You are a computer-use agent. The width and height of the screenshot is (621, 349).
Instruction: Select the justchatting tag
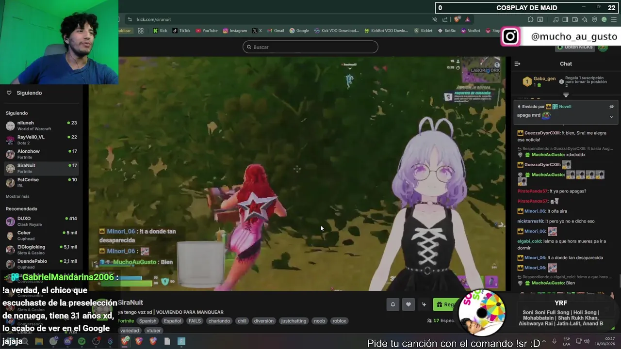pyautogui.click(x=294, y=321)
